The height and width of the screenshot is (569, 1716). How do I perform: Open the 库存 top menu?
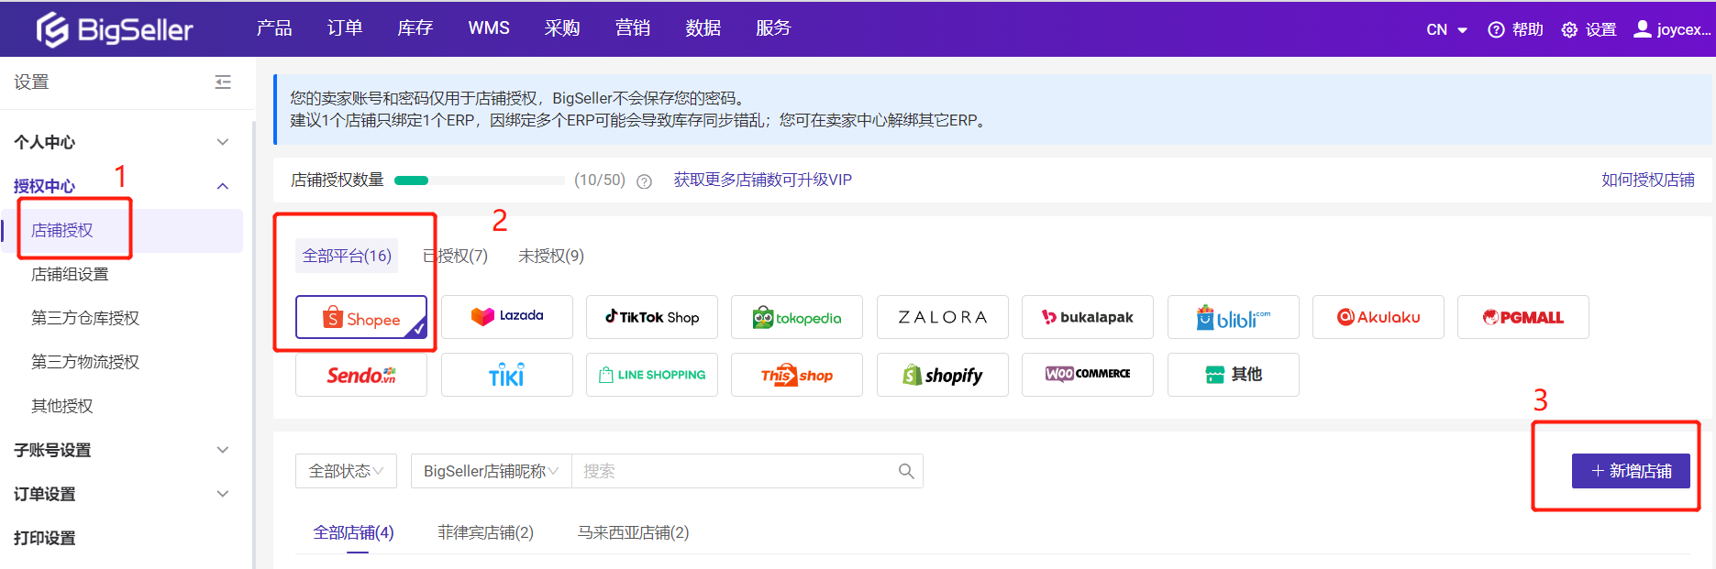coord(415,28)
